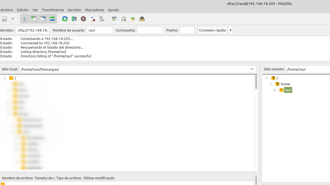Click inside the Contraseña field
The image size is (330, 185).
point(150,30)
